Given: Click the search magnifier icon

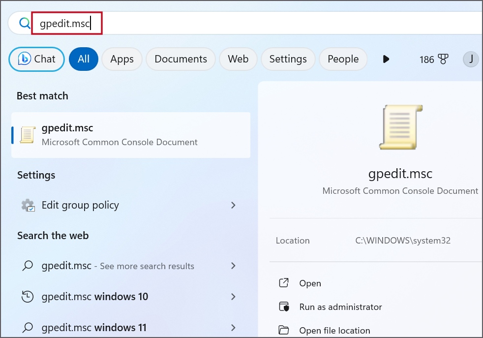Looking at the screenshot, I should tap(24, 24).
